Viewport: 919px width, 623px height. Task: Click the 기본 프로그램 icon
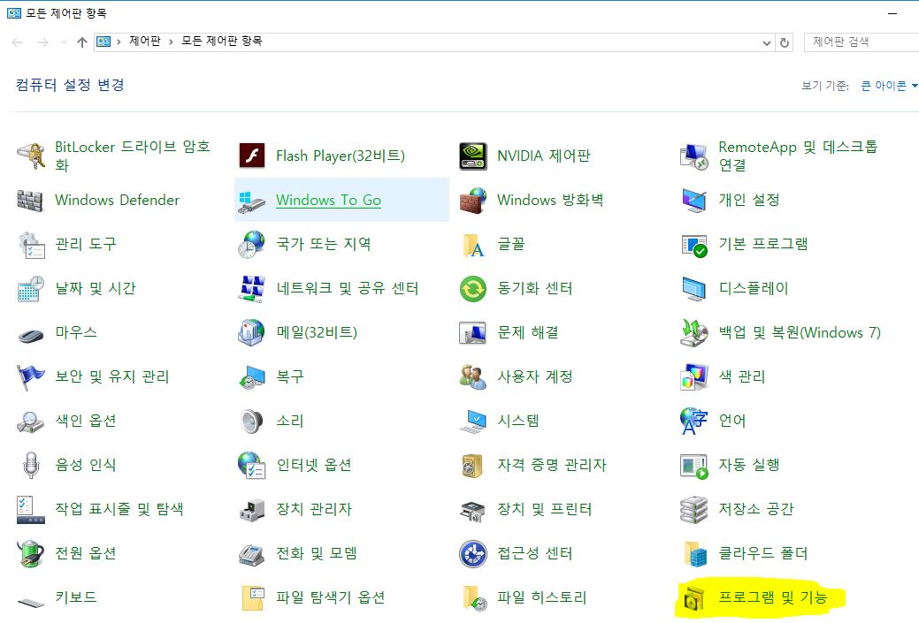click(694, 246)
